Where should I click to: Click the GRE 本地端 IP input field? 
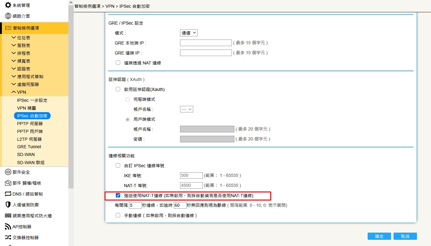pos(206,43)
